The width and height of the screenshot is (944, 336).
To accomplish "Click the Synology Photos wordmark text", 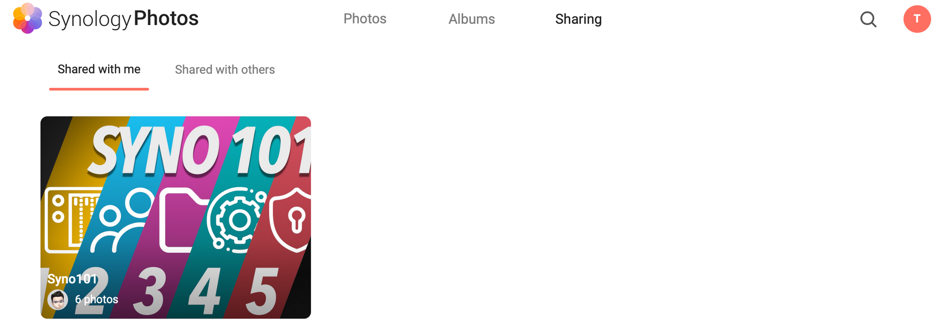I will 124,19.
